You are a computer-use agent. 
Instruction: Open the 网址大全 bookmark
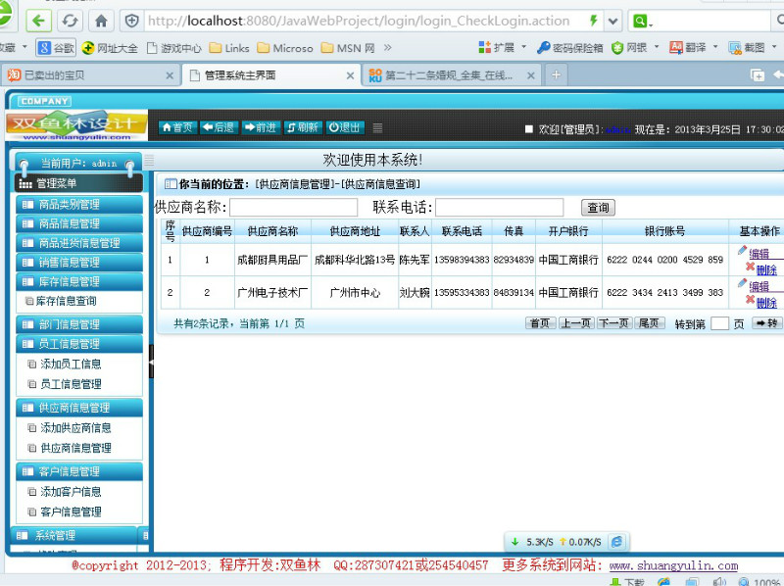110,48
